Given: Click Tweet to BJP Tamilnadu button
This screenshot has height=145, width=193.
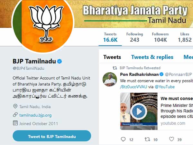Looking at the screenshot, I should pyautogui.click(x=52, y=136).
